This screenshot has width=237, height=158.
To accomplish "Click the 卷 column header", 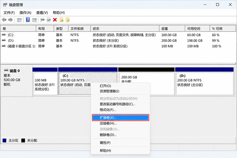I will pyautogui.click(x=19, y=28).
